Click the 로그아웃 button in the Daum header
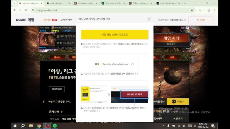 pos(201,20)
